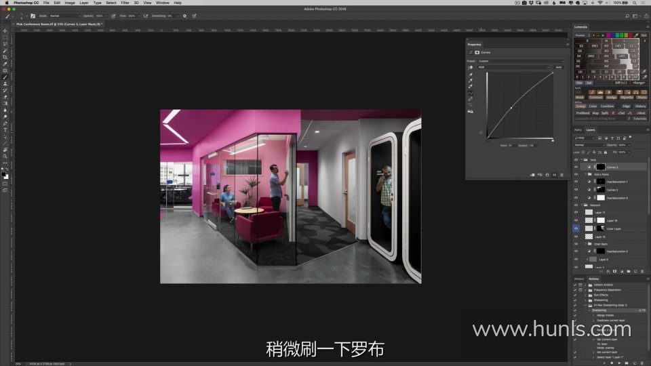Image resolution: width=651 pixels, height=366 pixels.
Task: Click the Contrast button in Lumenzia
Action: pyautogui.click(x=596, y=97)
